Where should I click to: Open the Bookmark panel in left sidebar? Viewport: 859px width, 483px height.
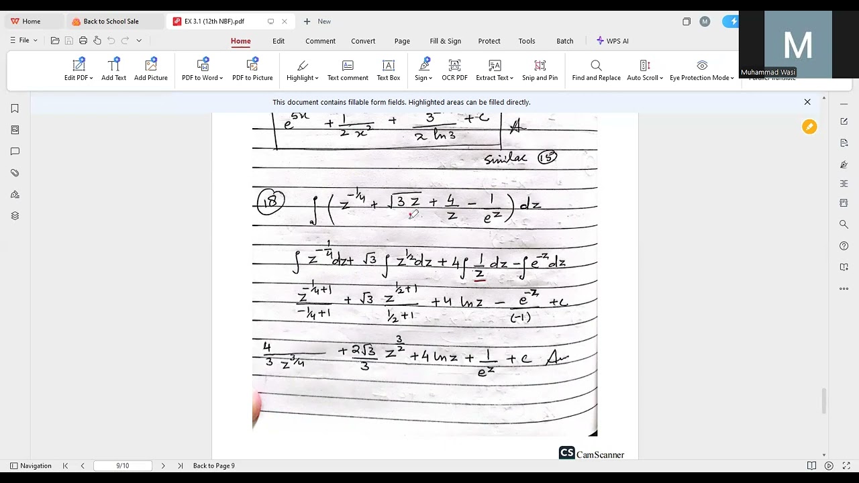15,109
